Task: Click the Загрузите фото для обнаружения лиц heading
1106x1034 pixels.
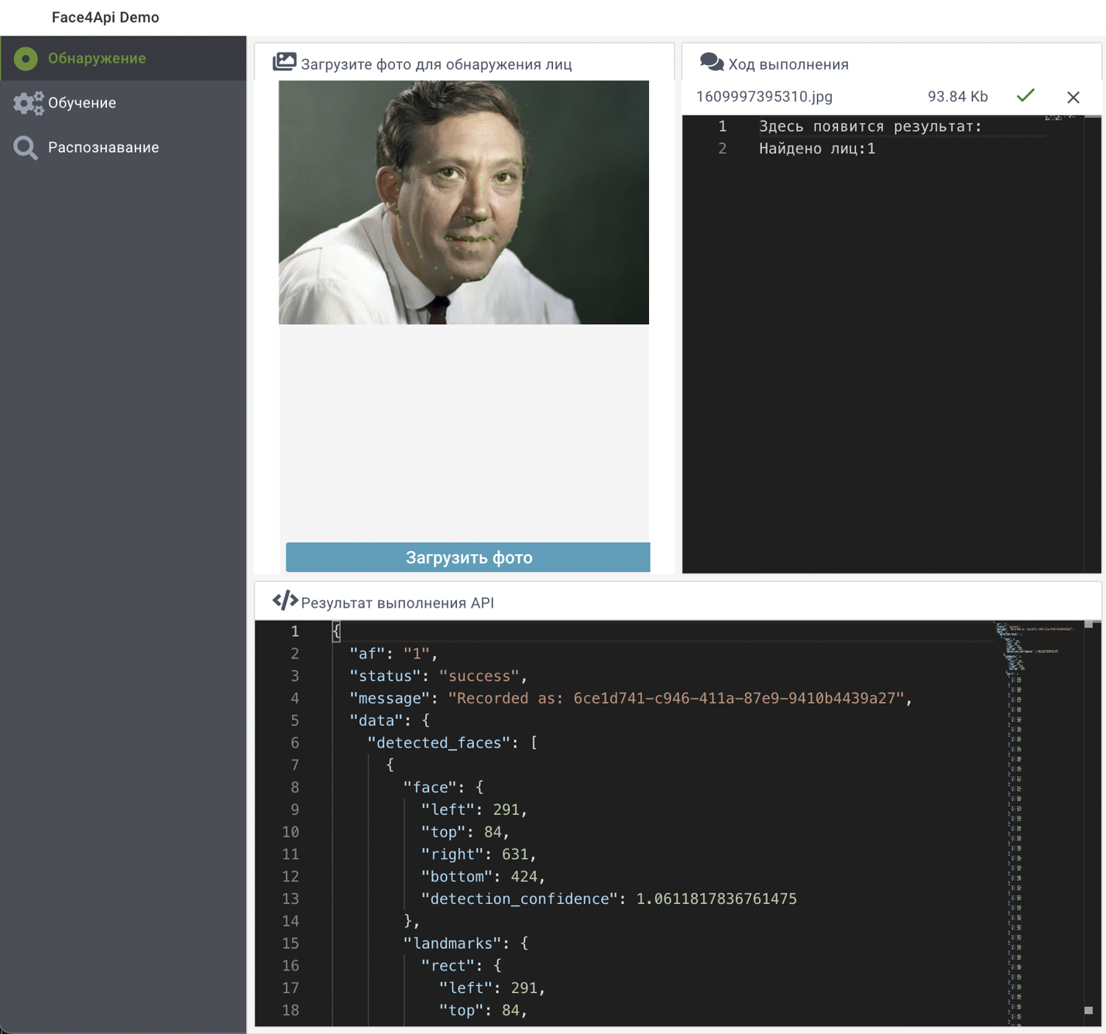Action: click(436, 64)
